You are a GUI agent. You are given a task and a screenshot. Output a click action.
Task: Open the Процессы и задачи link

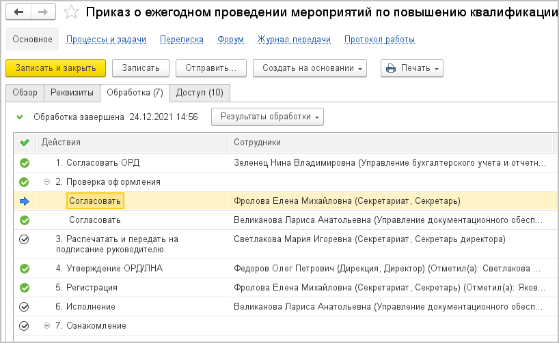(x=106, y=40)
